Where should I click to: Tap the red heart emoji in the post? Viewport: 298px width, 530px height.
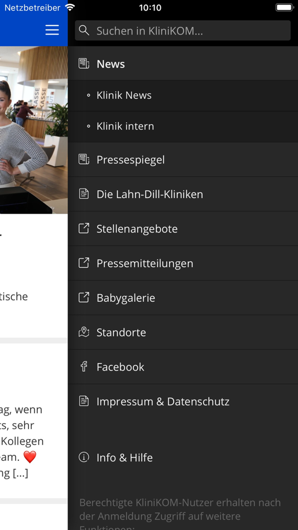30,457
